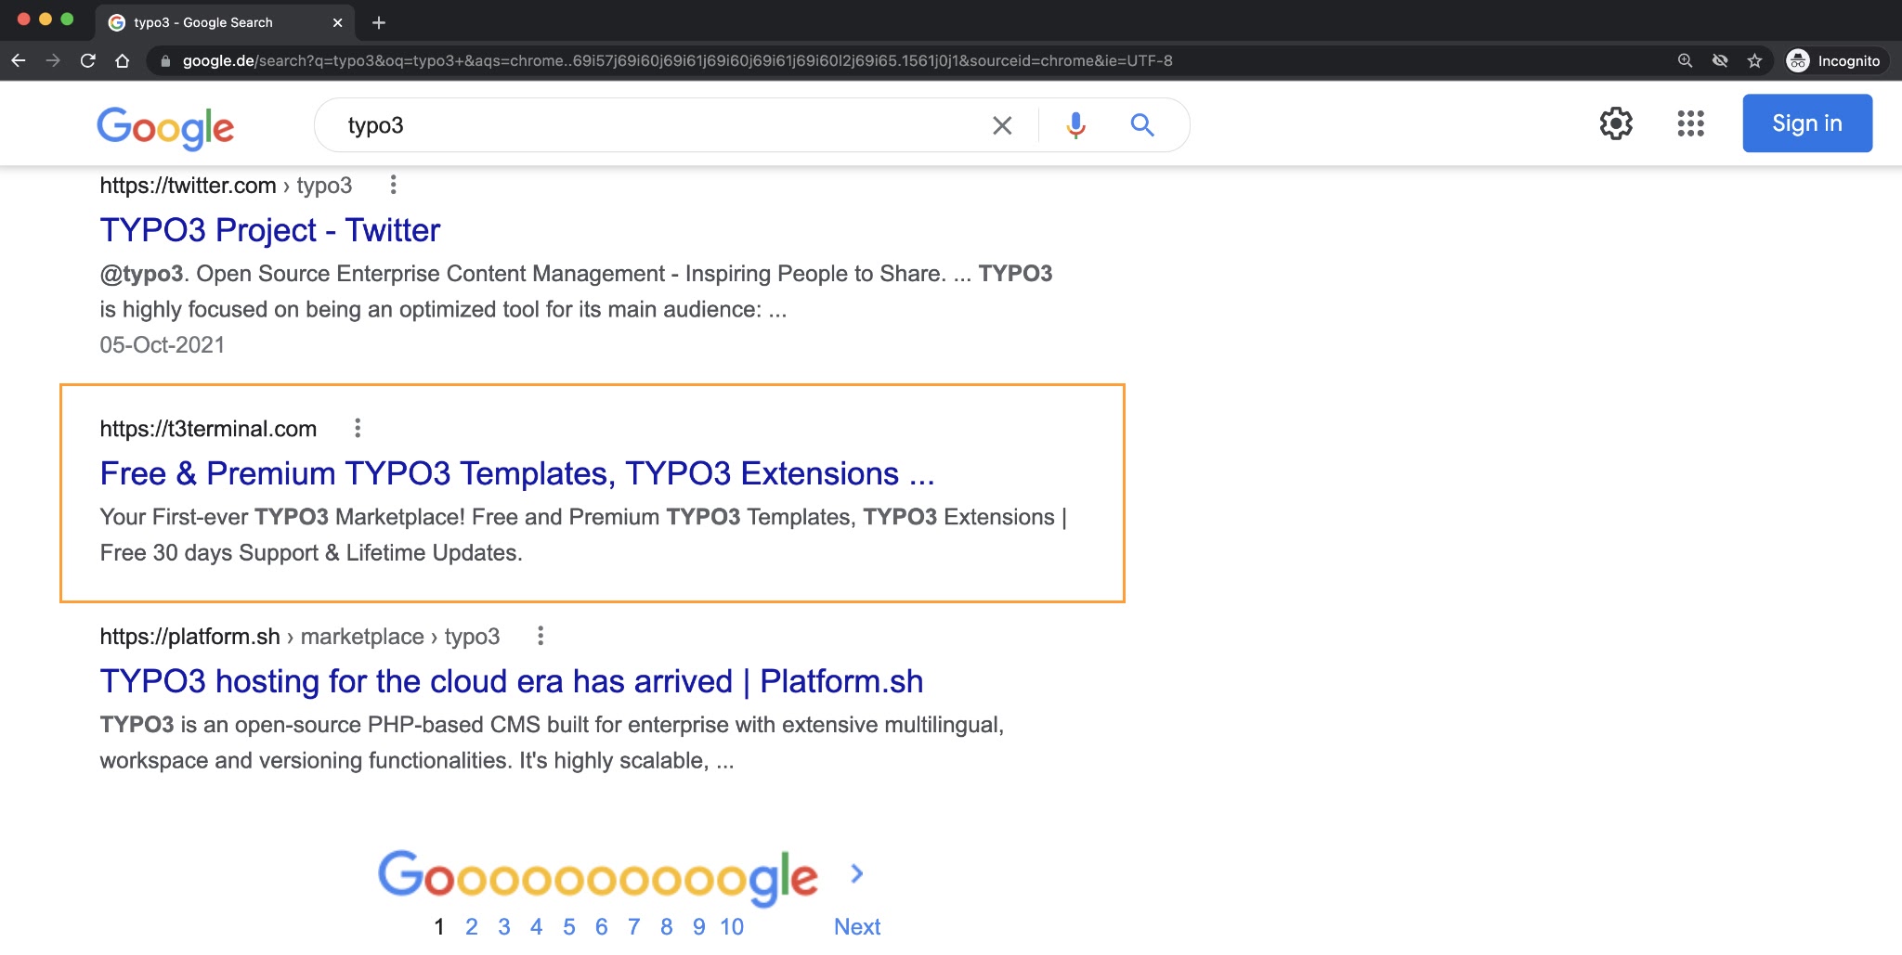
Task: Click the search magnifier icon
Action: click(x=1141, y=123)
